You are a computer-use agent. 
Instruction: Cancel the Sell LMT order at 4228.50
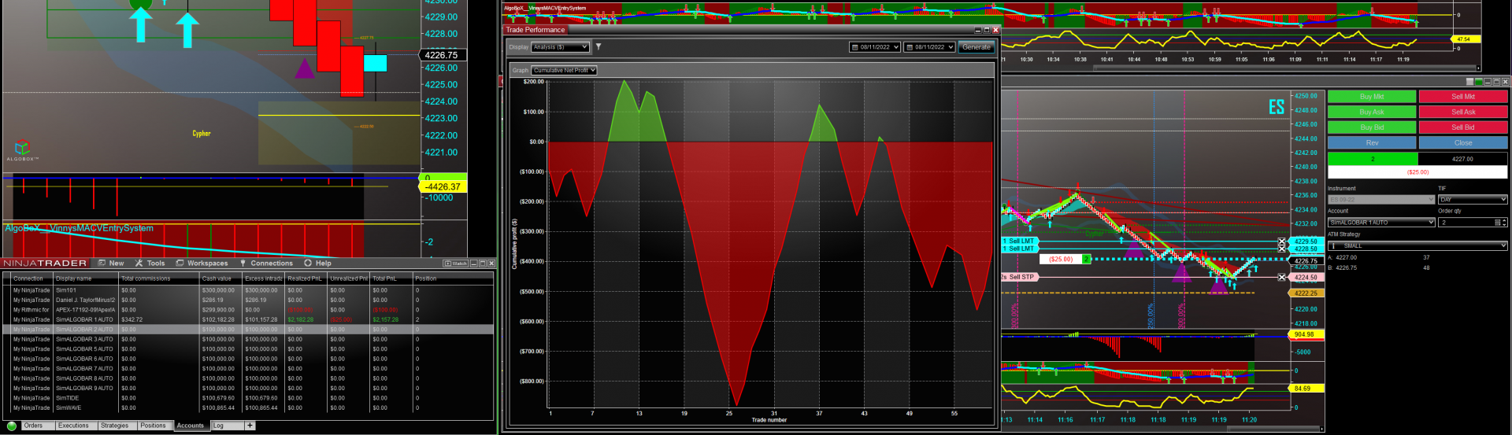click(1281, 249)
